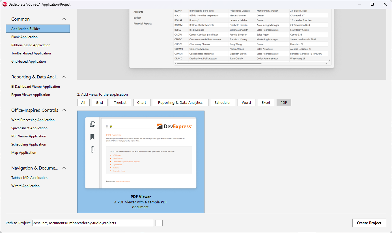This screenshot has height=233, width=392.
Task: Filter views by Word
Action: [x=246, y=103]
